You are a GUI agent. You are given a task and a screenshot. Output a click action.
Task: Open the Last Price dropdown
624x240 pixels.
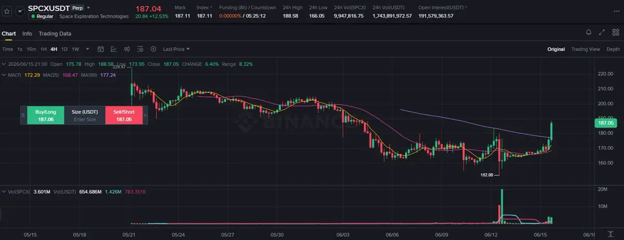pos(176,49)
